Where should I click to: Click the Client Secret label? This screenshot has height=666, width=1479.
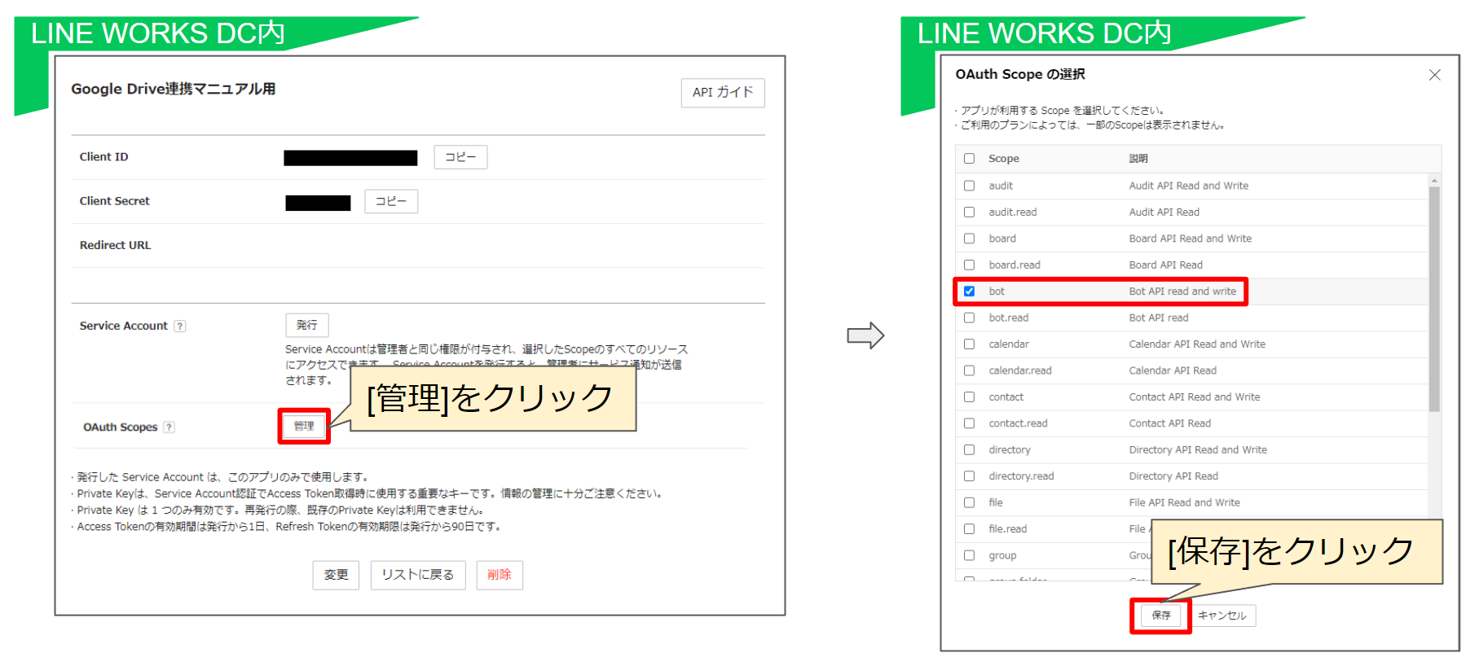(x=114, y=201)
